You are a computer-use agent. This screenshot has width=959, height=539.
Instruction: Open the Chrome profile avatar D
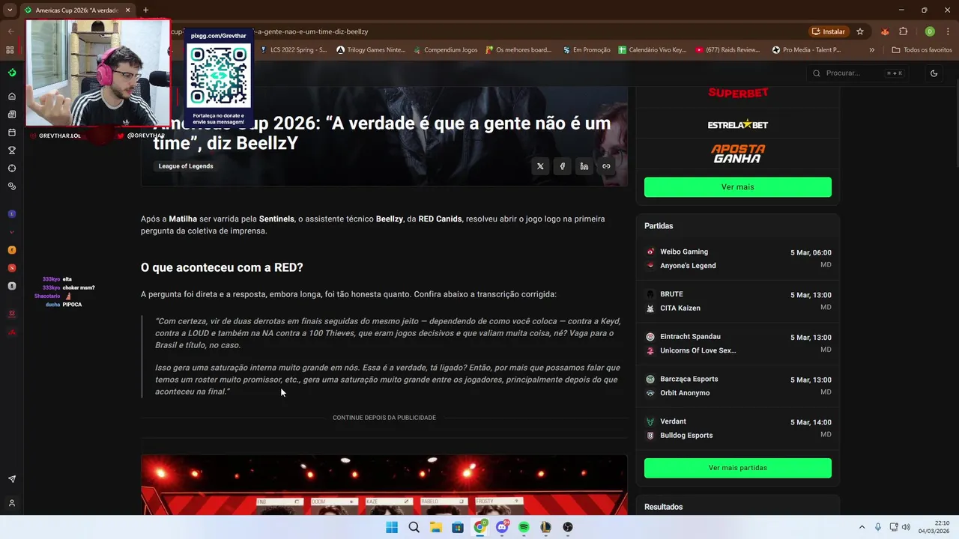coord(930,31)
